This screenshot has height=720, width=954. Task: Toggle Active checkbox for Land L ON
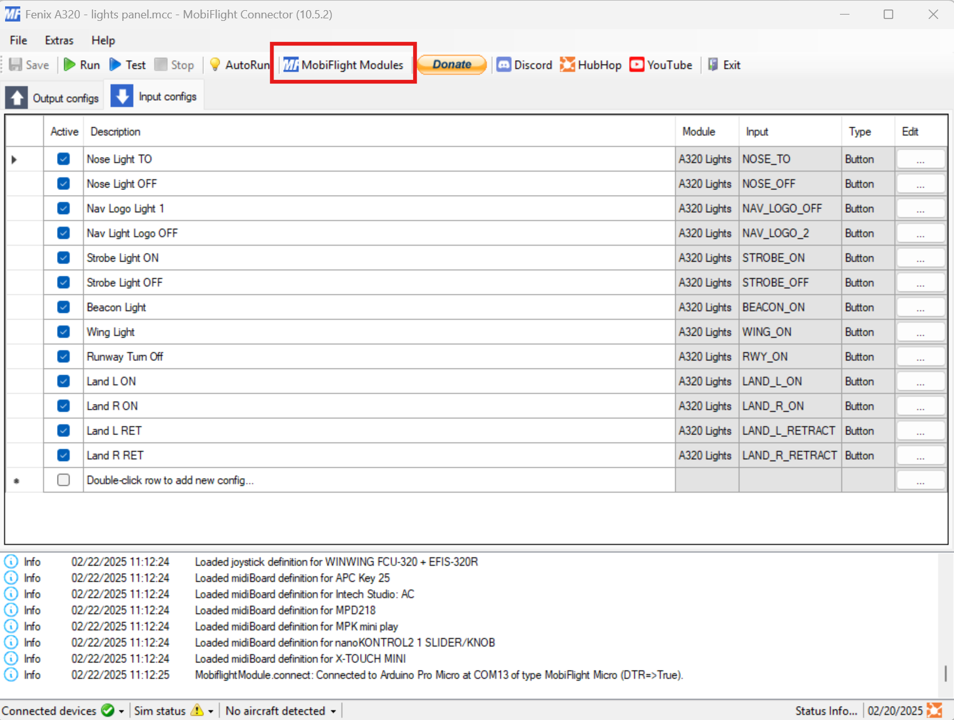pyautogui.click(x=63, y=381)
